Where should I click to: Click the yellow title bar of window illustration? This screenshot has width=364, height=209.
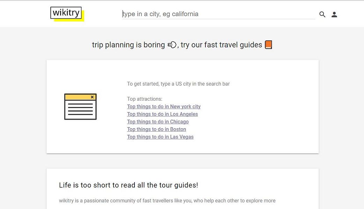coord(78,97)
